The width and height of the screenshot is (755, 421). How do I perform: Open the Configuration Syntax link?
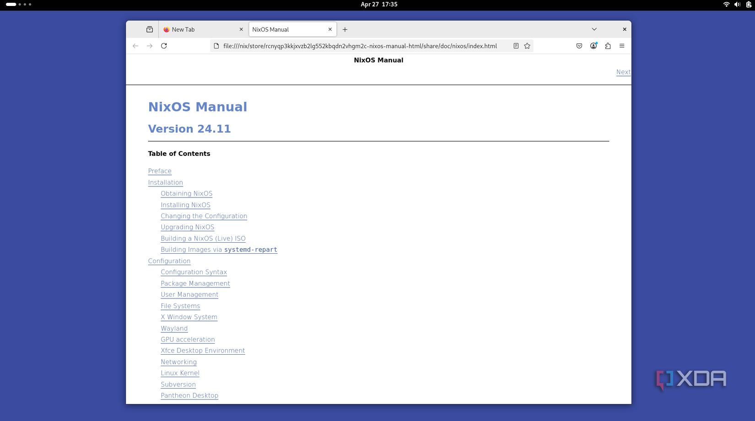[x=194, y=272]
